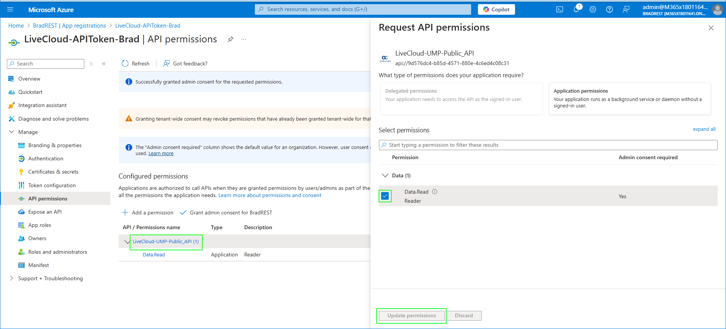
Task: Click Add a permission
Action: coord(147,213)
